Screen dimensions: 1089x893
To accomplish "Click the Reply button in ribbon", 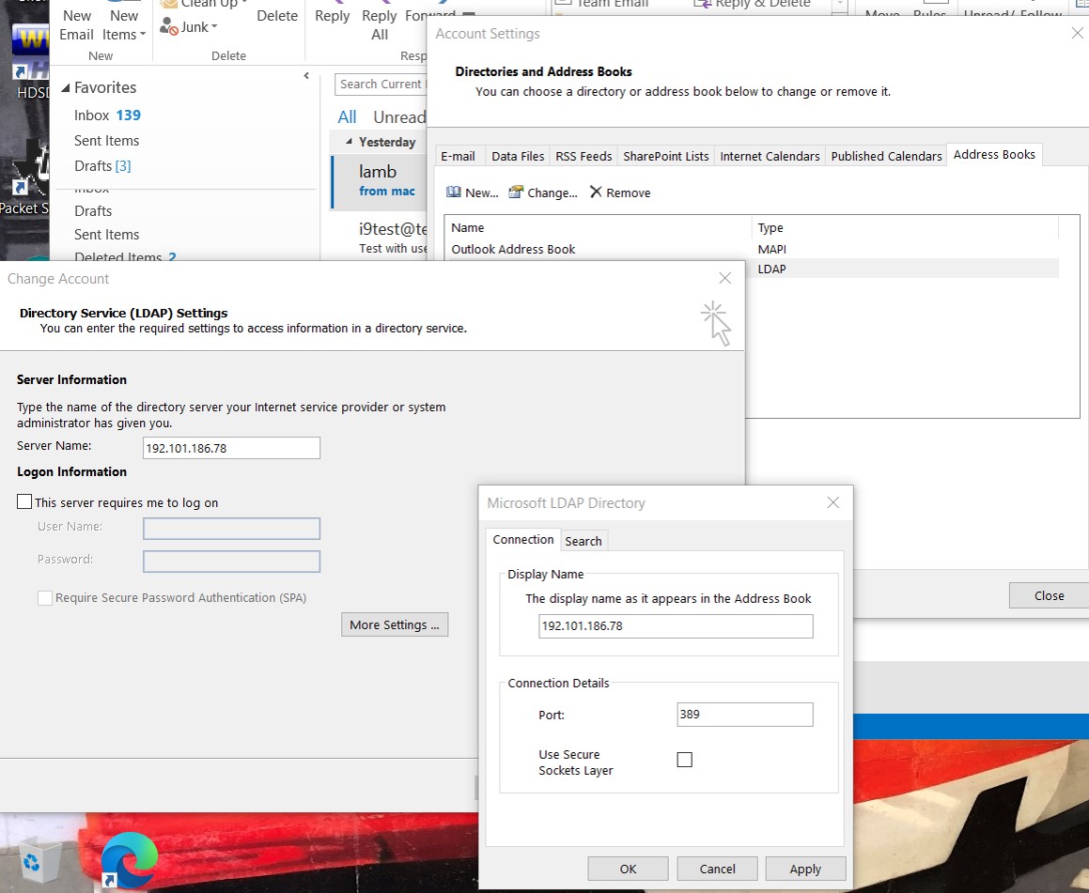I will coord(332,16).
